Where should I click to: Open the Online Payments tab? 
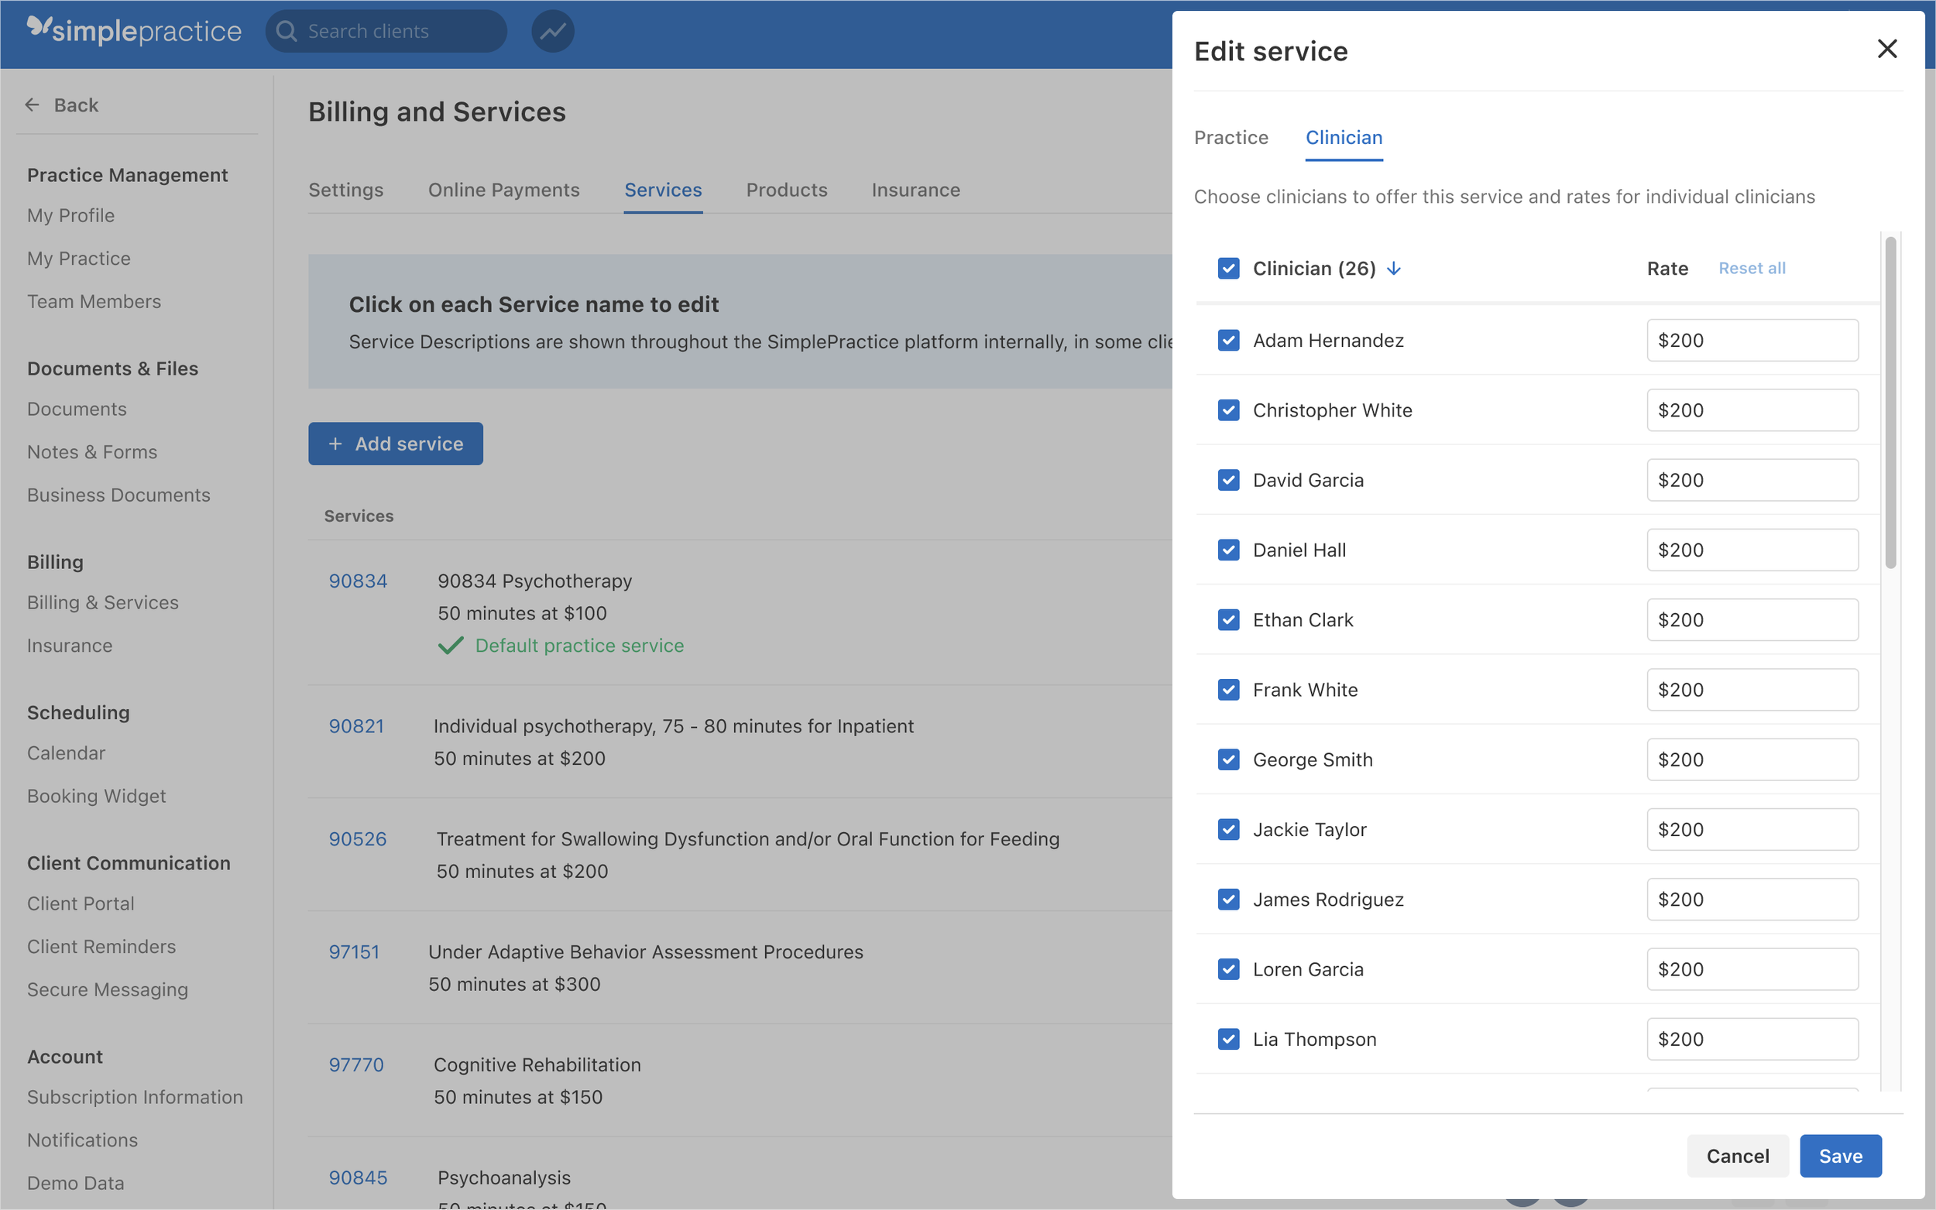pos(503,190)
